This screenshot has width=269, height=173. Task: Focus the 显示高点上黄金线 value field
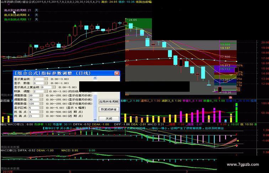46,87
